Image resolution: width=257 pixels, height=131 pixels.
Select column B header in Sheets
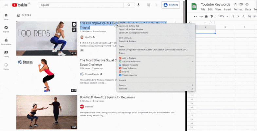[x=225, y=27]
